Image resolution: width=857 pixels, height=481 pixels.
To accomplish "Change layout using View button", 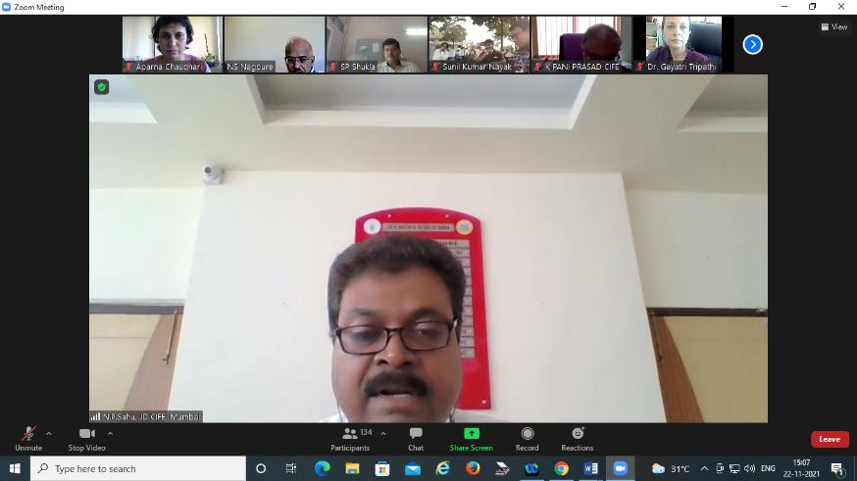I will pyautogui.click(x=834, y=26).
